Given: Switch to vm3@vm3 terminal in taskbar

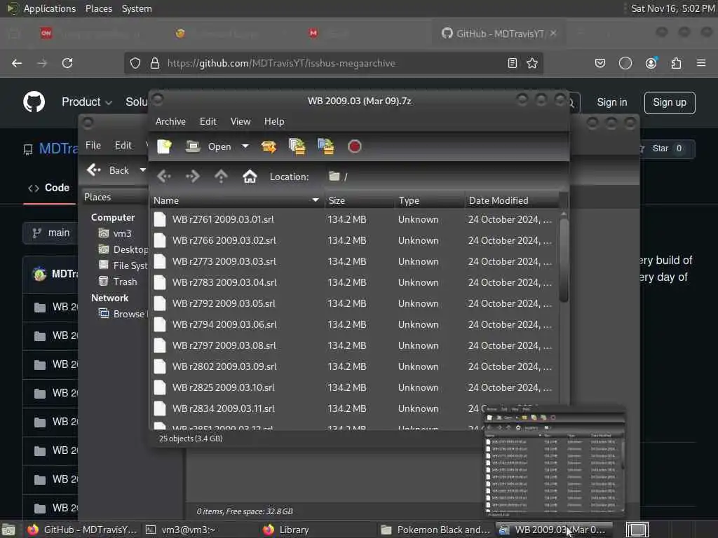Looking at the screenshot, I should [x=189, y=530].
